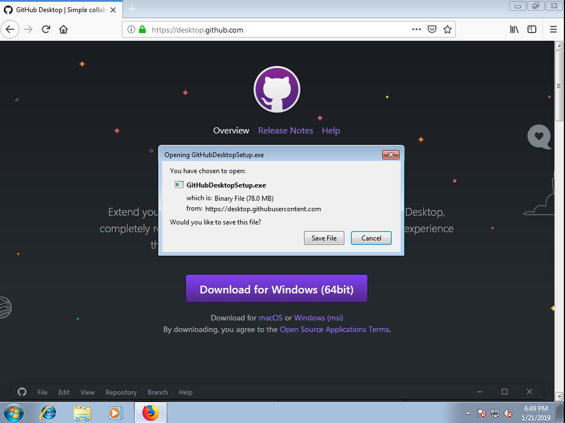
Task: Cancel the file download dialog
Action: click(371, 238)
